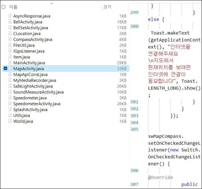Click the 33KB size of MapActivity.java
The width and height of the screenshot is (202, 189).
click(122, 69)
